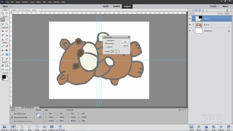The width and height of the screenshot is (233, 131).
Task: Expand the Share dropdown
Action: point(230,7)
